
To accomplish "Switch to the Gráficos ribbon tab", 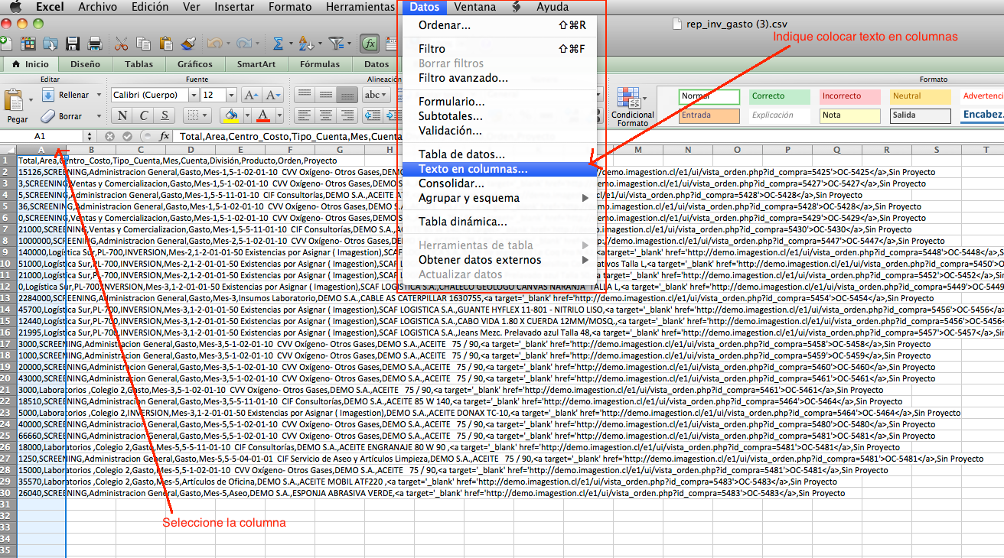I will click(195, 64).
